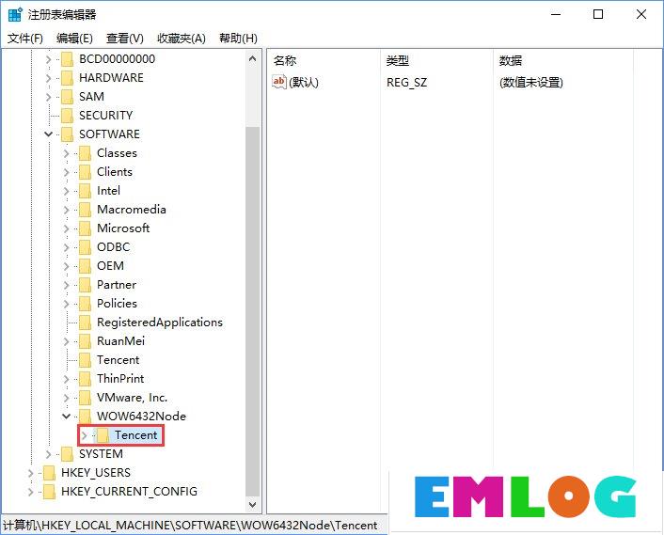
Task: Open the 文件(F) menu
Action: pos(25,39)
